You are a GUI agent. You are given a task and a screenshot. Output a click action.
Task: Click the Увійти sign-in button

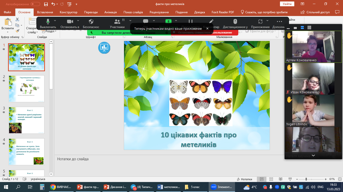coord(287,4)
